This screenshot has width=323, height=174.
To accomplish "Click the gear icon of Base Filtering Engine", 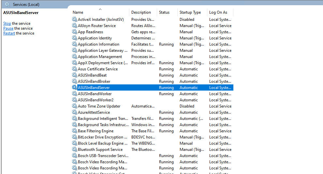I will (74, 131).
